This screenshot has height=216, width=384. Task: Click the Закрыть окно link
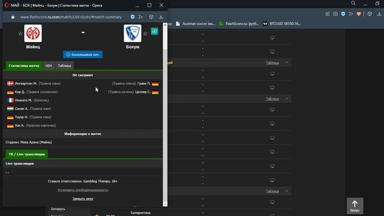83,199
